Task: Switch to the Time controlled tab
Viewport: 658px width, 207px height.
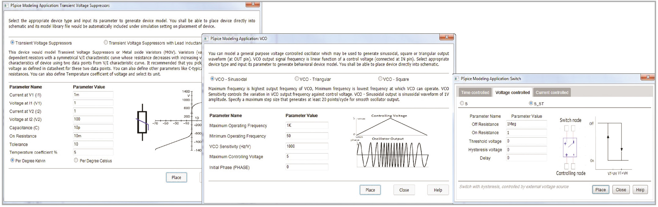Action: (x=475, y=92)
